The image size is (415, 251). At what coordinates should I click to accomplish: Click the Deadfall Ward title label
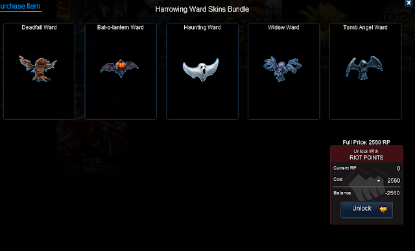39,27
